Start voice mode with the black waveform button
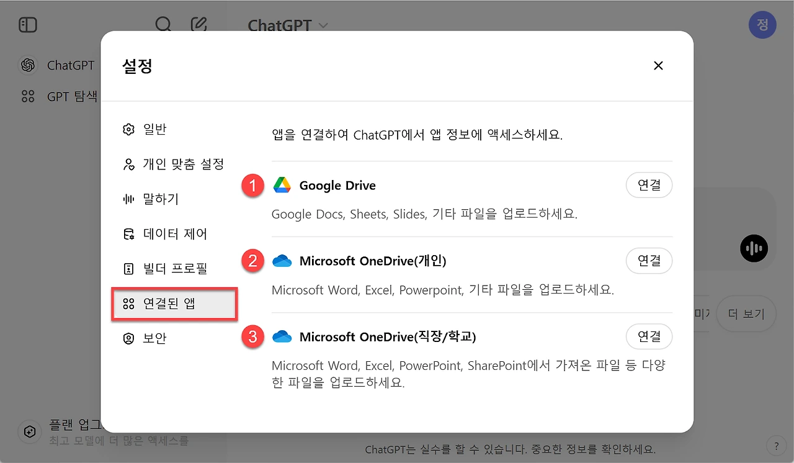The width and height of the screenshot is (794, 463). pos(754,248)
